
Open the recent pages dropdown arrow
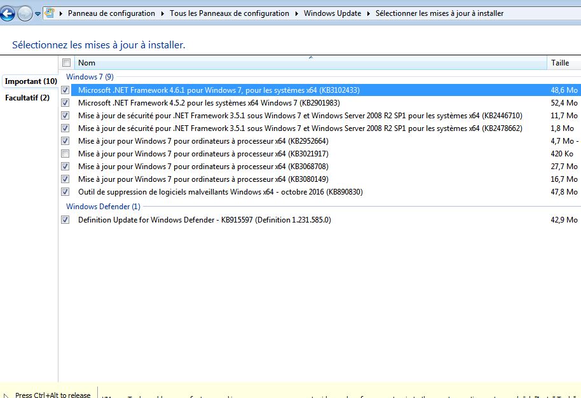coord(38,13)
